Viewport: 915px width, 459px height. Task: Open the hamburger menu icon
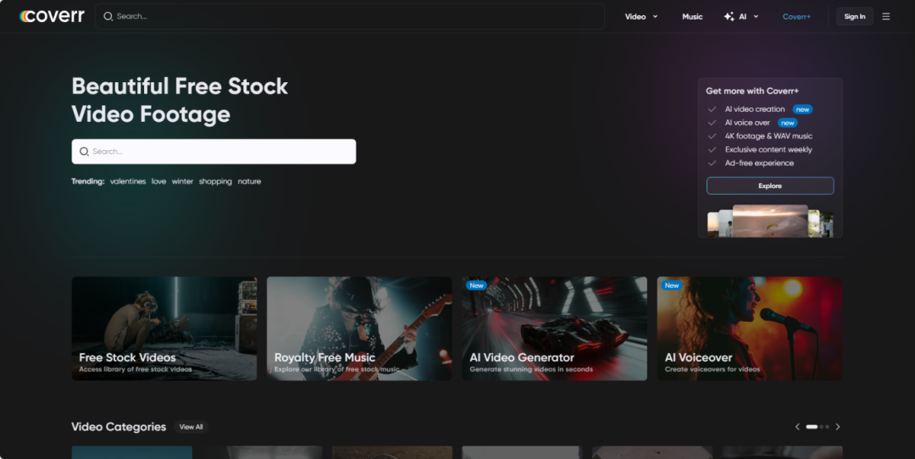pos(886,16)
